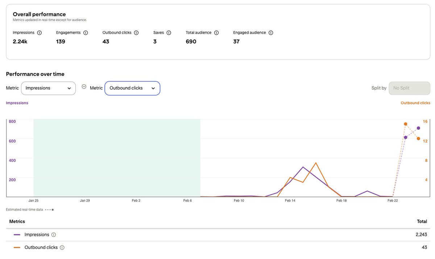Click the 139 engagements value
Screen dimensions: 435x259
click(x=61, y=42)
